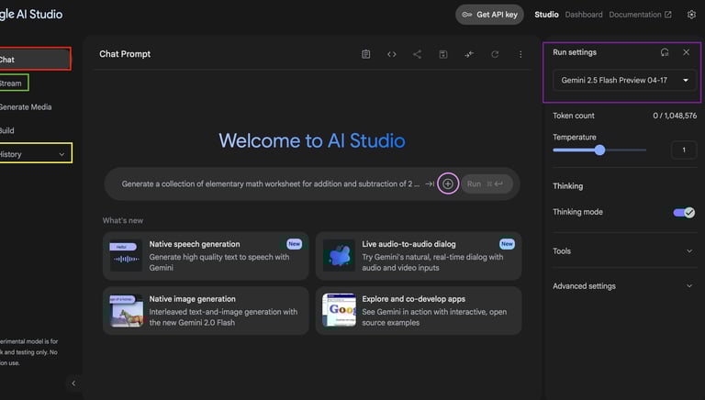
Task: Click the plus icon to add media
Action: [448, 183]
